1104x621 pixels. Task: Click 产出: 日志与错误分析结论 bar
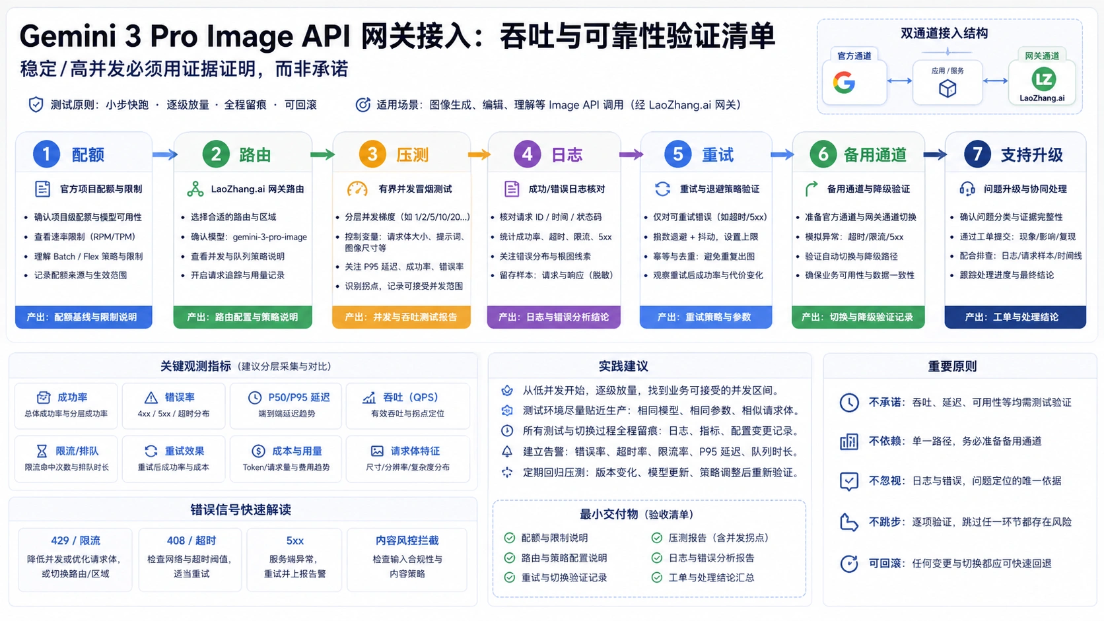coord(554,317)
